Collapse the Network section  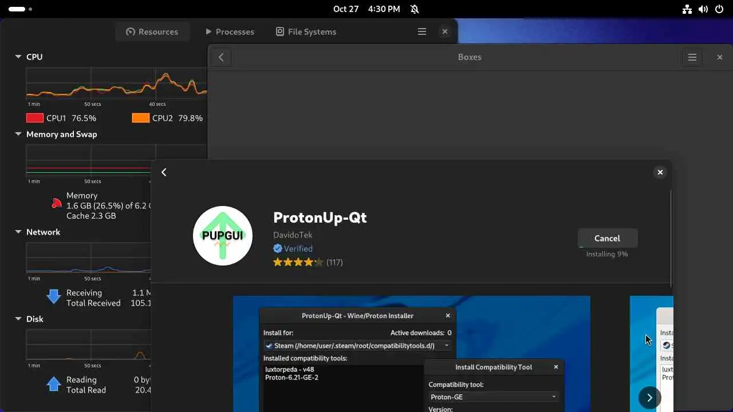coord(18,232)
